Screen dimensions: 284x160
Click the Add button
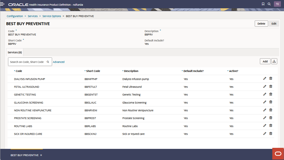(265, 61)
